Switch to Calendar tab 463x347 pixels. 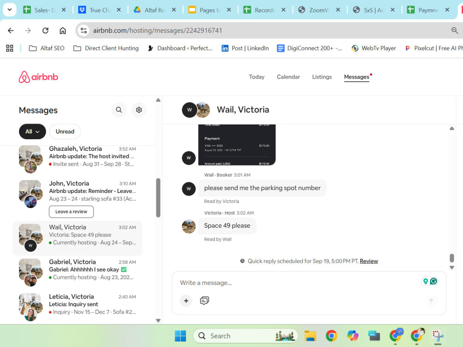pos(288,77)
